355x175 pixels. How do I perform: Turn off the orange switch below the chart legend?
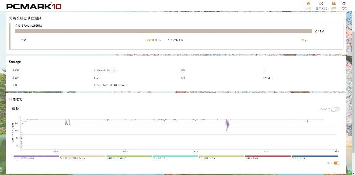point(337,163)
